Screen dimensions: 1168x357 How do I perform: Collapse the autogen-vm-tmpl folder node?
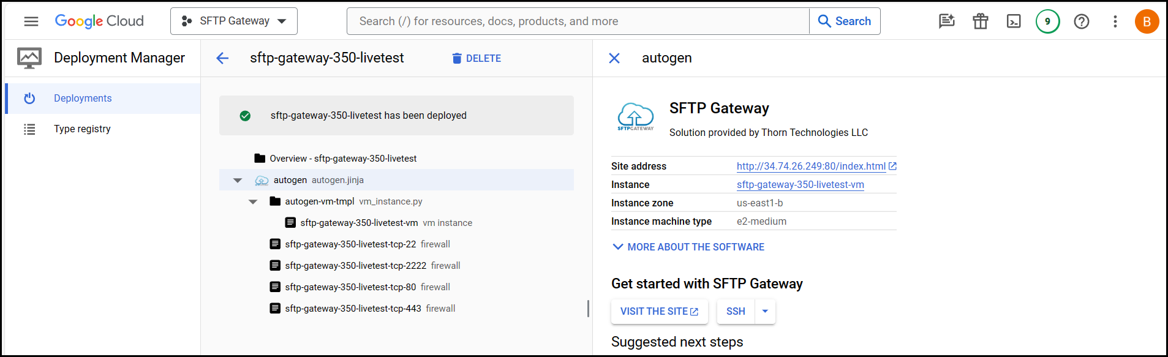tap(253, 202)
